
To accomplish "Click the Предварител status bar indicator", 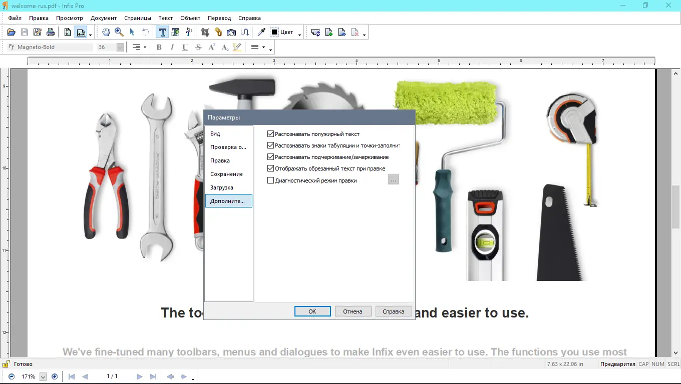I will [618, 364].
